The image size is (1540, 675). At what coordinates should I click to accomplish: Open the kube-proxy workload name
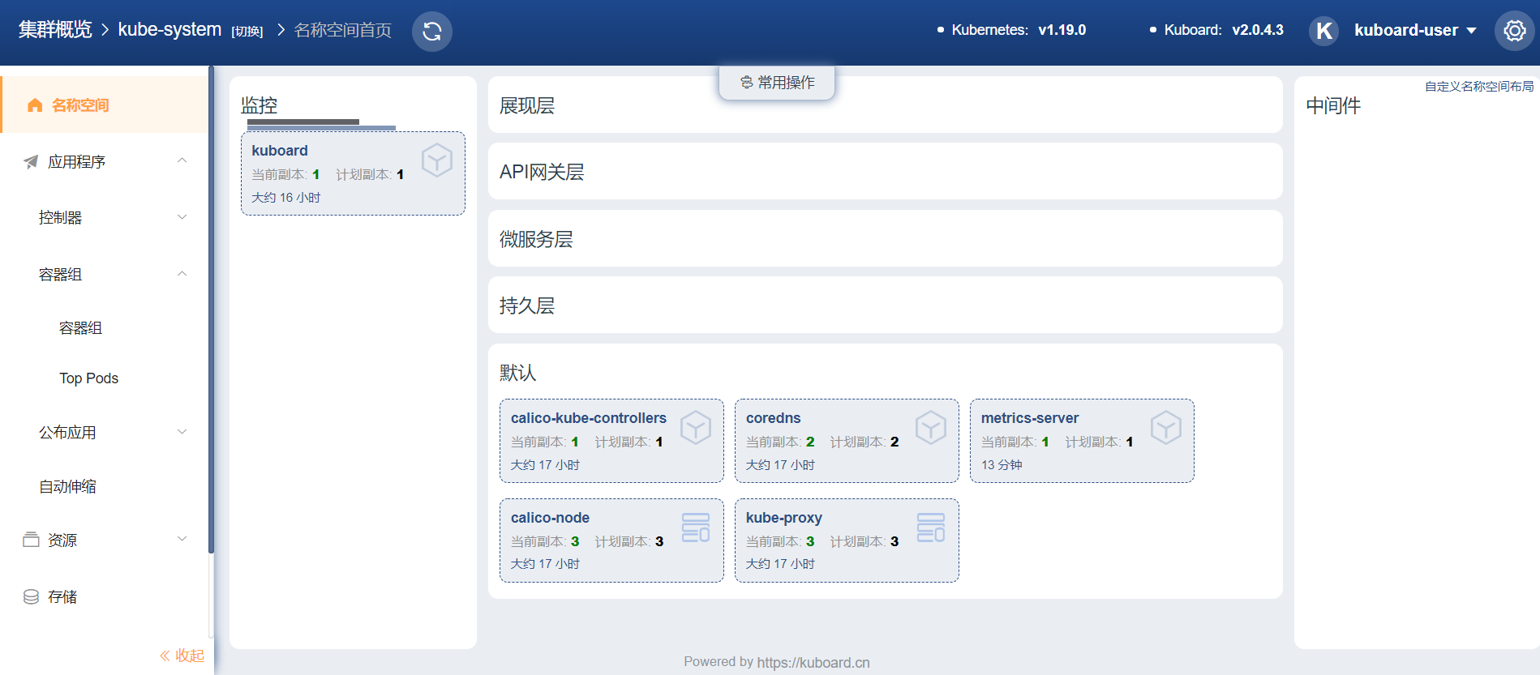point(784,518)
